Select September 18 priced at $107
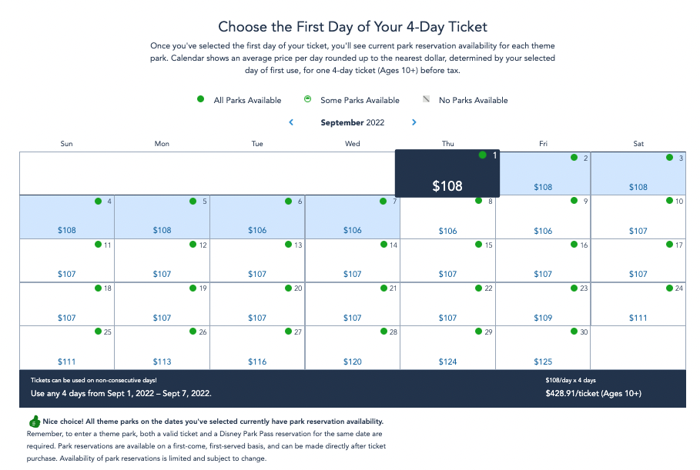 coord(66,304)
